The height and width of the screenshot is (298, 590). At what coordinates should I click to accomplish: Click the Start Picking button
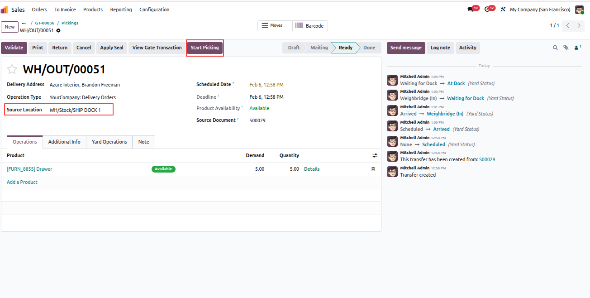[x=205, y=48]
